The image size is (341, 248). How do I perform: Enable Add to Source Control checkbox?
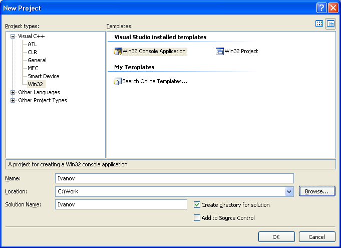[x=197, y=218]
